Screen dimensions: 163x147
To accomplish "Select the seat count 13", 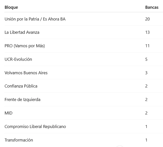I will click(x=147, y=32).
